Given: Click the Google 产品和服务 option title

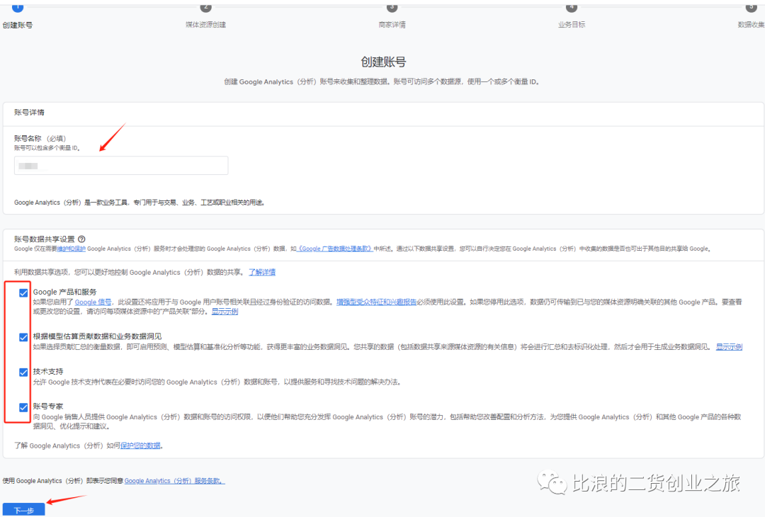Looking at the screenshot, I should (x=65, y=292).
